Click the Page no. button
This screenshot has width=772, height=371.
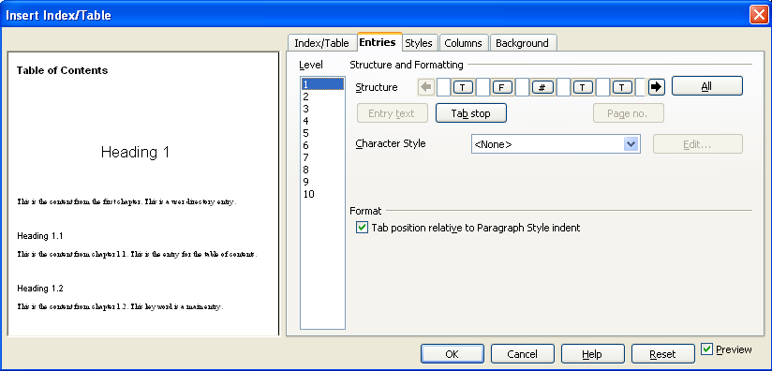click(629, 113)
